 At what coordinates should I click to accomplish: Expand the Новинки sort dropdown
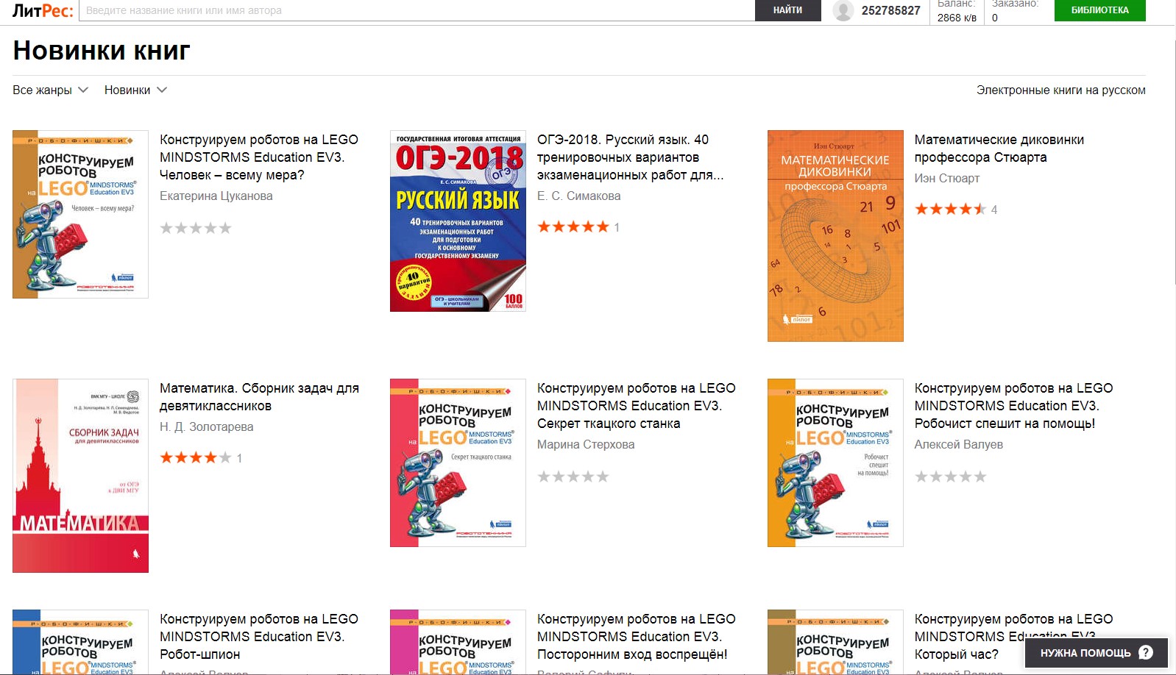[x=135, y=90]
